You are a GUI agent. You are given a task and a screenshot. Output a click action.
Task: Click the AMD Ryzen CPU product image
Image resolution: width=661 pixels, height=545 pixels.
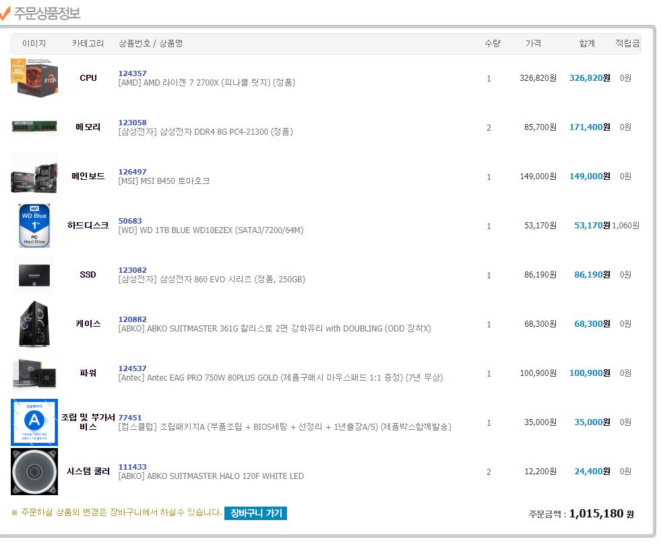[x=34, y=78]
